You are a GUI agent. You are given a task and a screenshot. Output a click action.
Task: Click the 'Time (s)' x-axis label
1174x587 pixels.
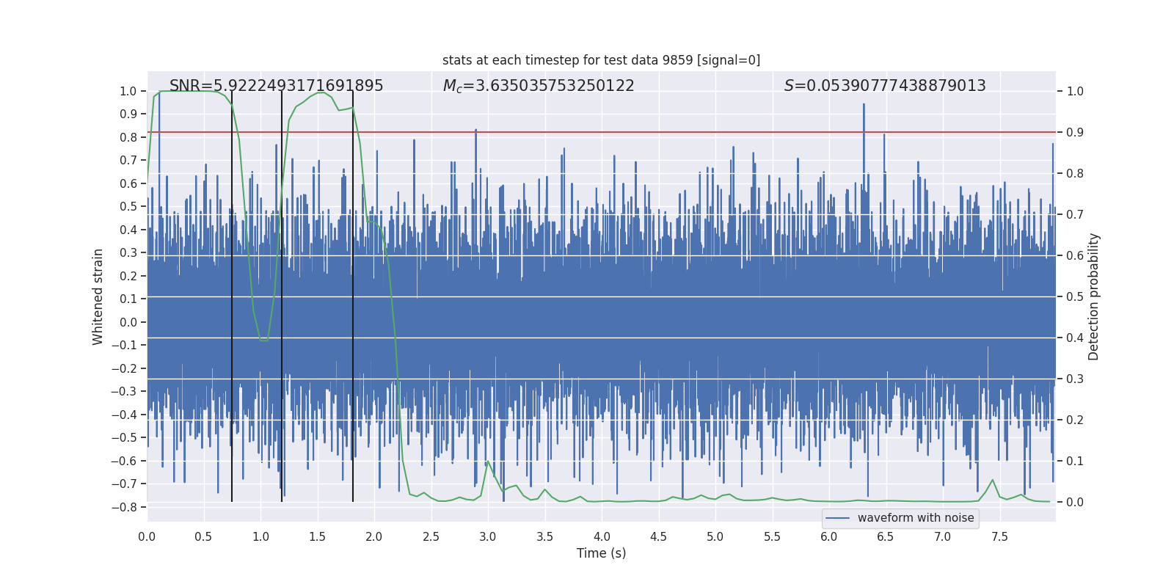[601, 553]
